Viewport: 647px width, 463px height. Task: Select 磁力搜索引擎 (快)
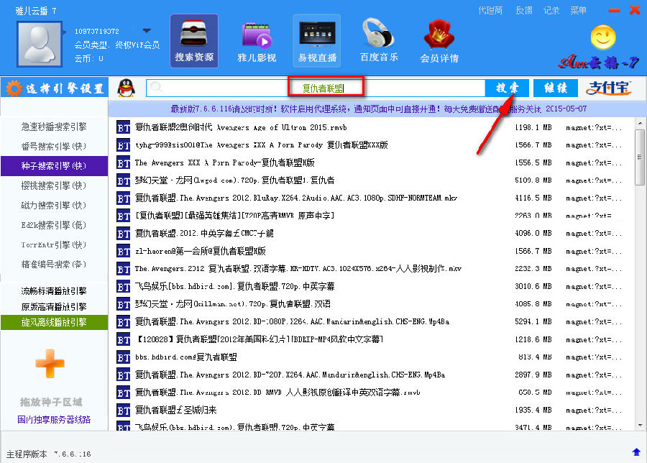click(x=54, y=205)
